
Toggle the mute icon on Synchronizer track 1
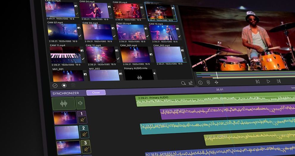(x=83, y=120)
